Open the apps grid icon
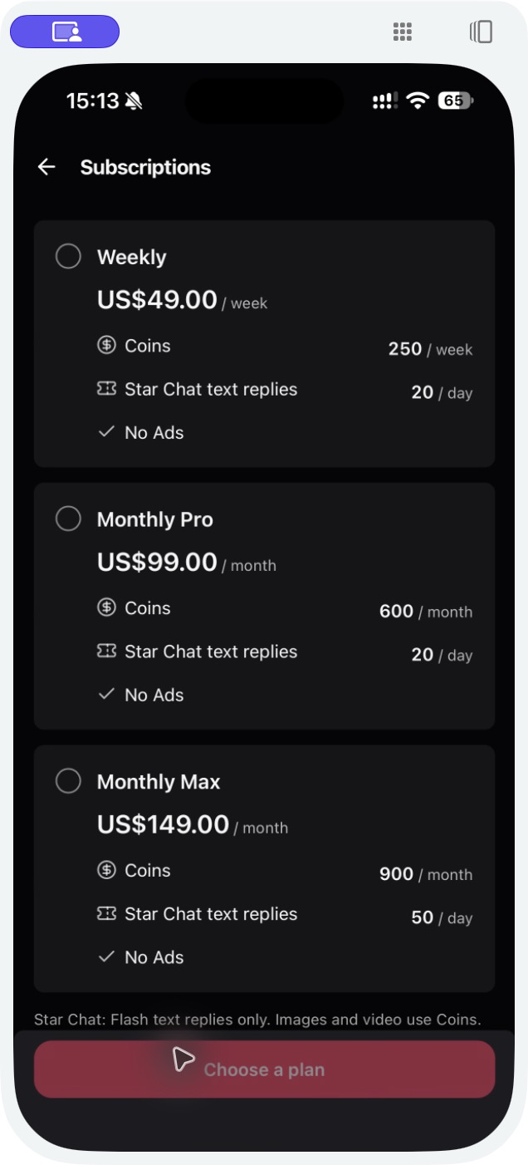The image size is (528, 1165). (402, 32)
